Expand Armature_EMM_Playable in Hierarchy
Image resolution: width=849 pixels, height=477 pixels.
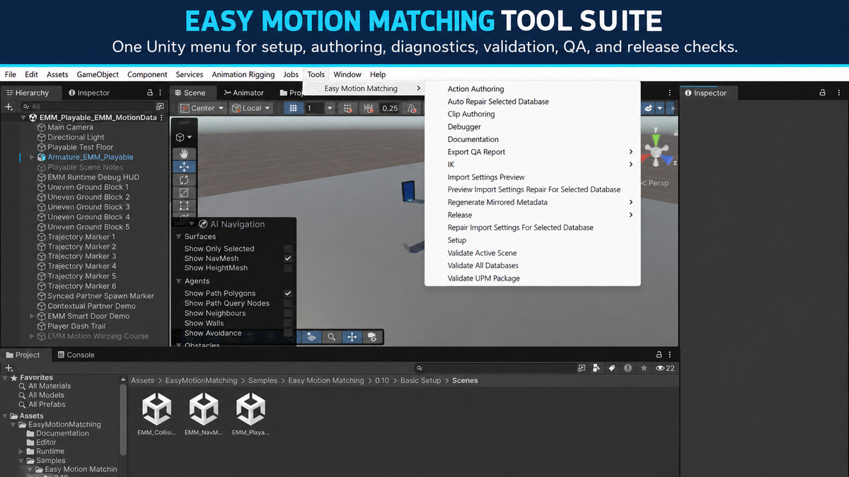click(x=32, y=158)
